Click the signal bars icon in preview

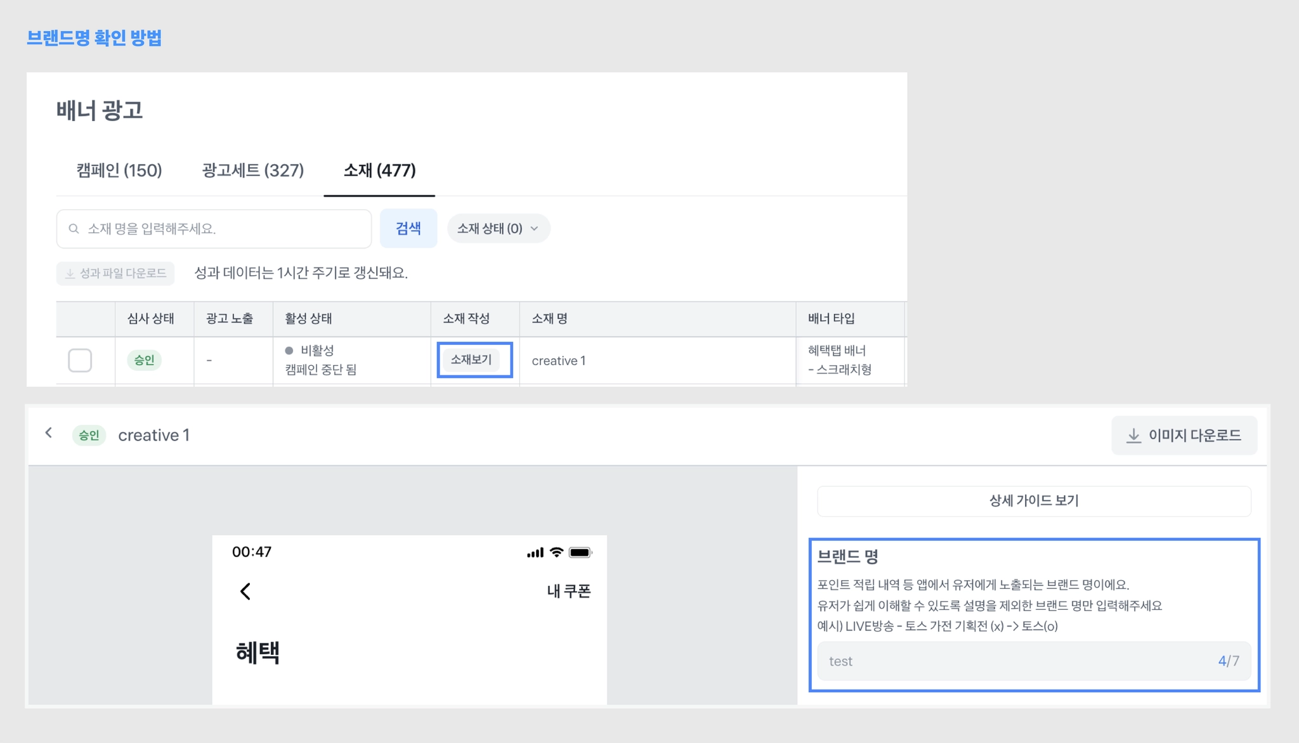535,553
